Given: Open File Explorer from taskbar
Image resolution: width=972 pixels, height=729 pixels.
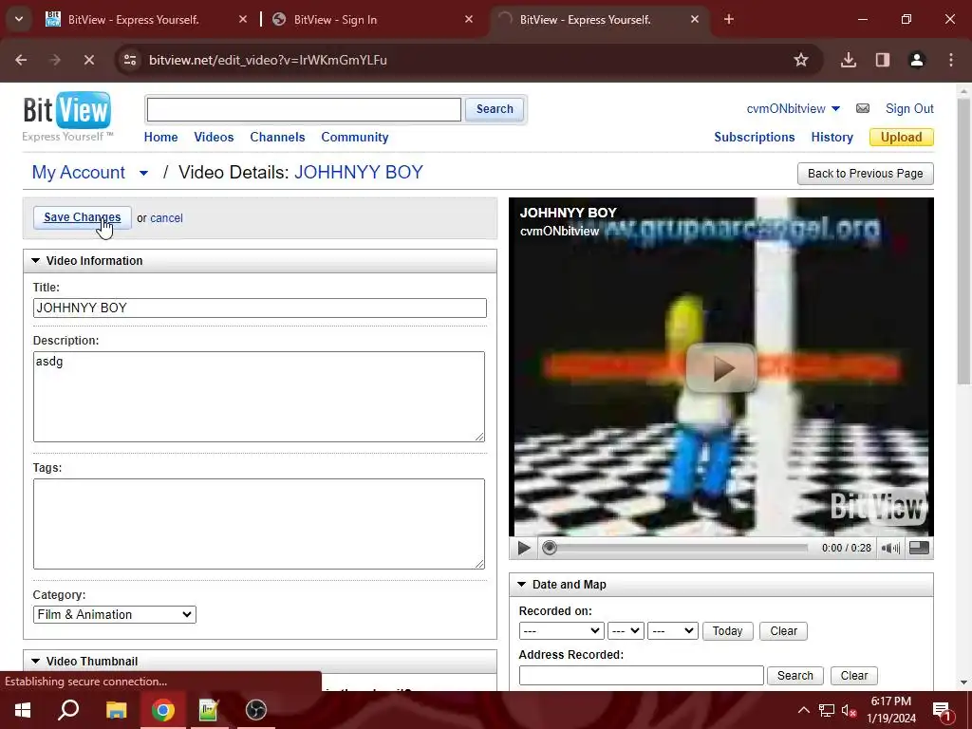Looking at the screenshot, I should [116, 710].
